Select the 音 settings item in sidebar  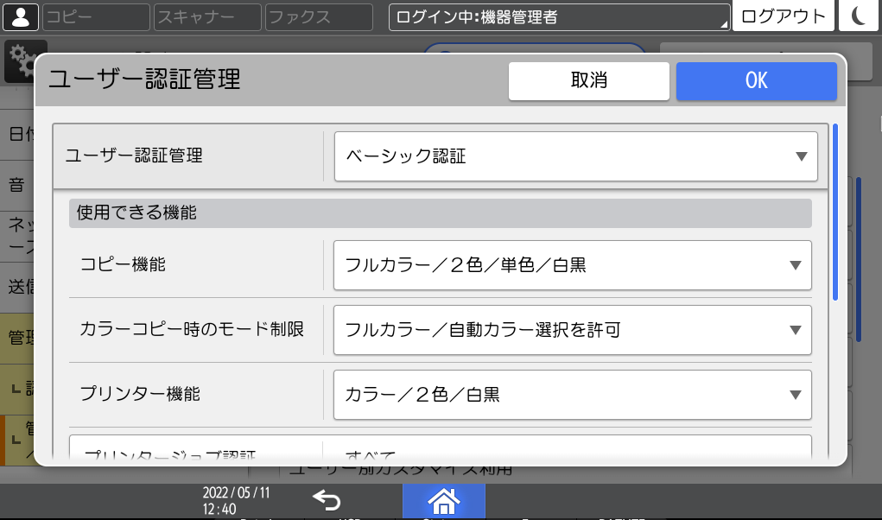(x=16, y=184)
